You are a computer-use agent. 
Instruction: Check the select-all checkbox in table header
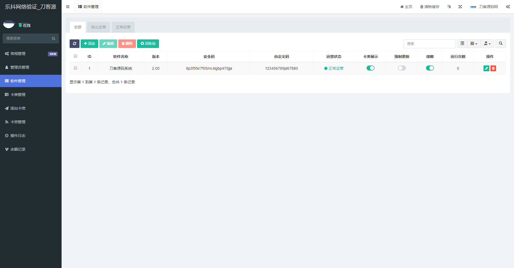click(x=75, y=56)
